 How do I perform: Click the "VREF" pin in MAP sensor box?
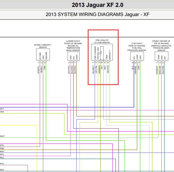tap(159, 57)
